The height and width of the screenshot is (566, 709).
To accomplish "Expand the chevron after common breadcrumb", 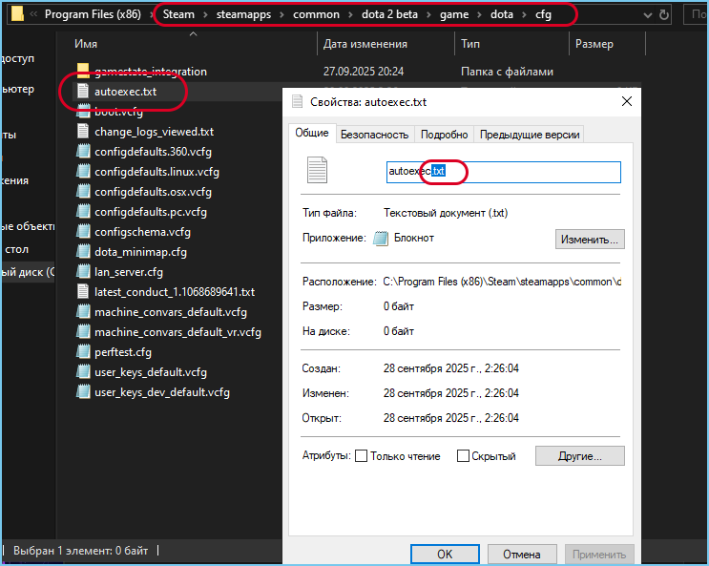I will 350,15.
